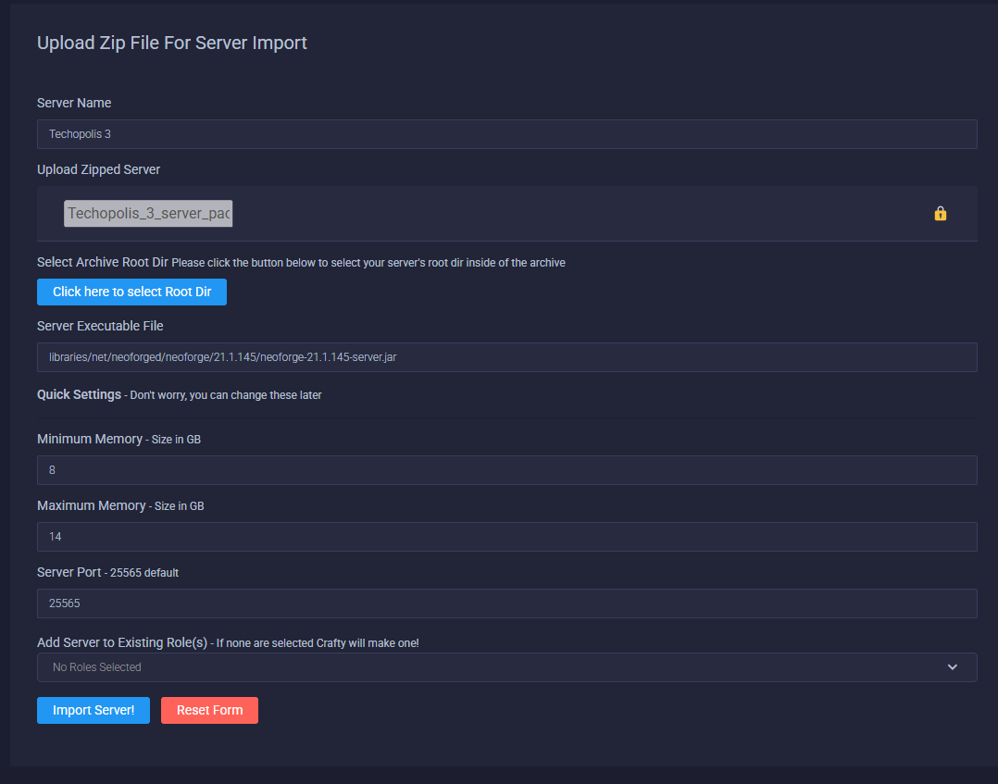Click the Minimum Memory label text

pos(91,439)
